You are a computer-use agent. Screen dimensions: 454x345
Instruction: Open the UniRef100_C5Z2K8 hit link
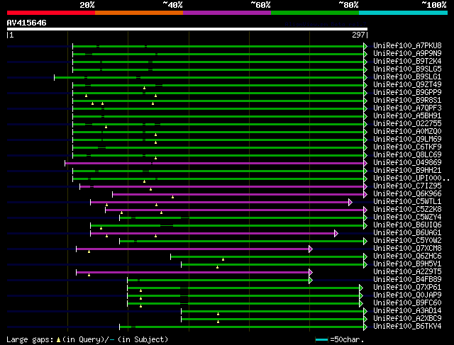(407, 210)
